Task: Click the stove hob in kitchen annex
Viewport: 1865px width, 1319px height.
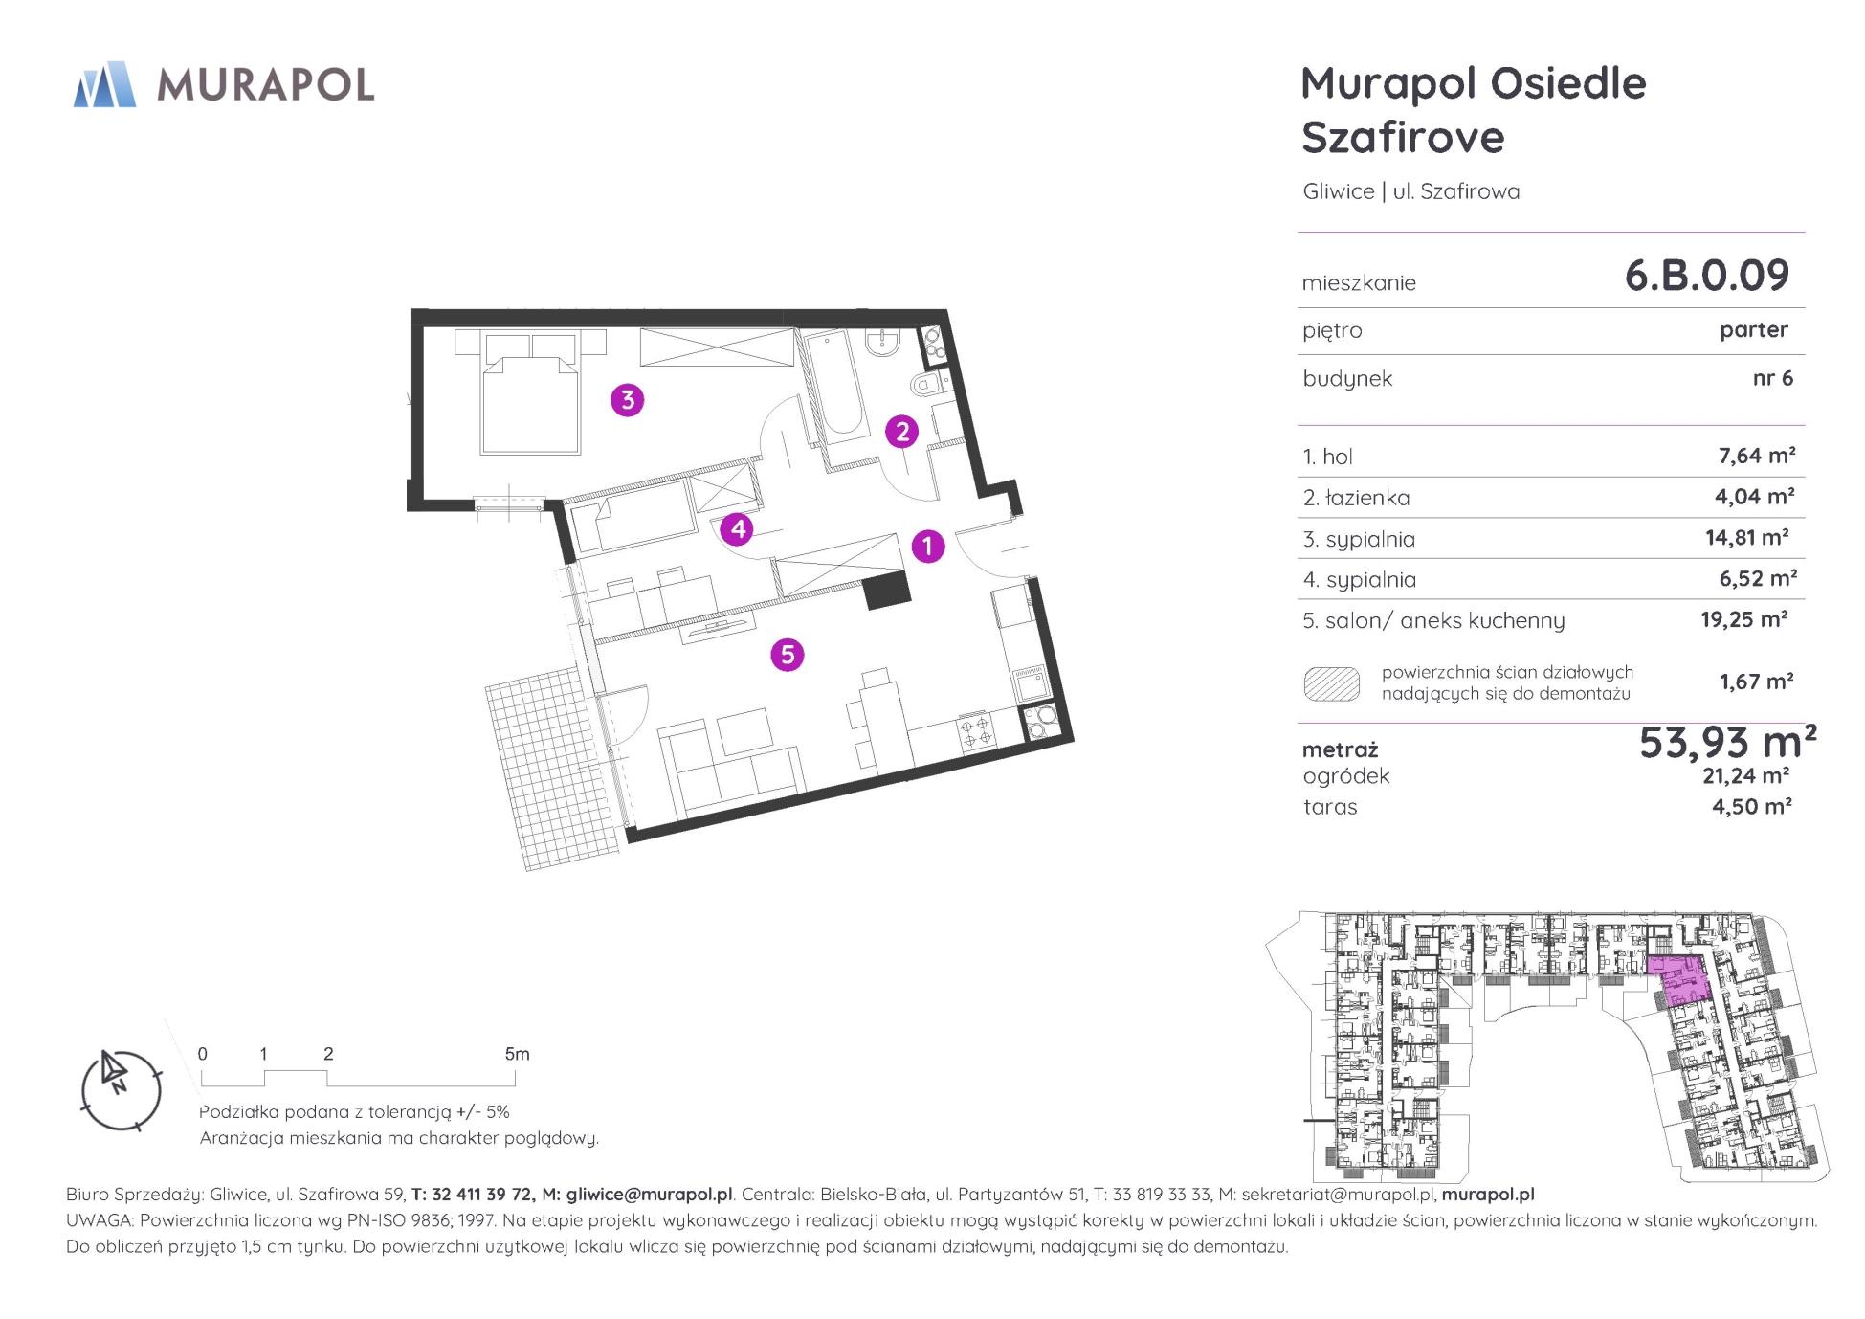Action: click(x=975, y=732)
